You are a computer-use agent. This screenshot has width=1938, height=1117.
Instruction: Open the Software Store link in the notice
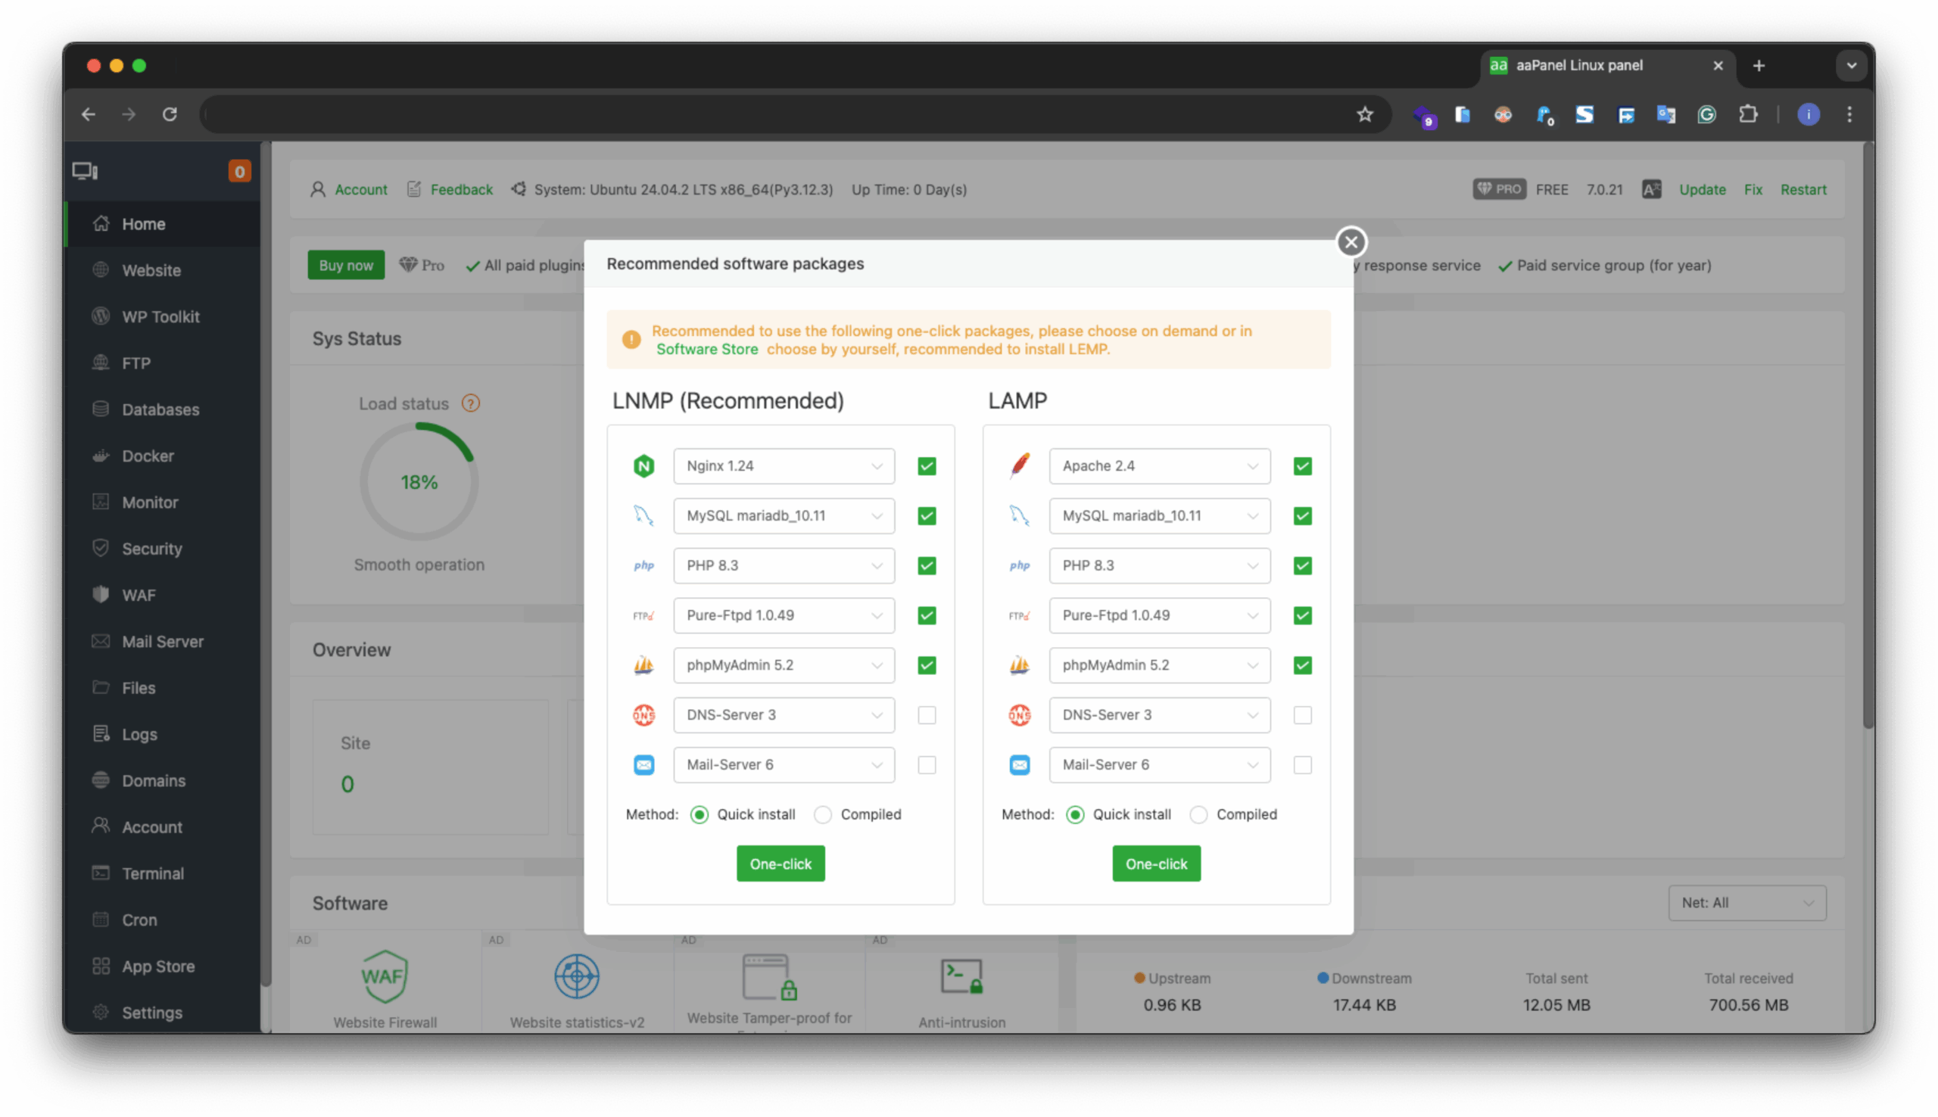point(707,349)
